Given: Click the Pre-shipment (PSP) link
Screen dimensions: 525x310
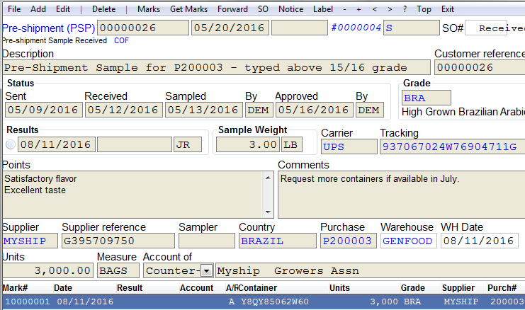Looking at the screenshot, I should pos(49,28).
